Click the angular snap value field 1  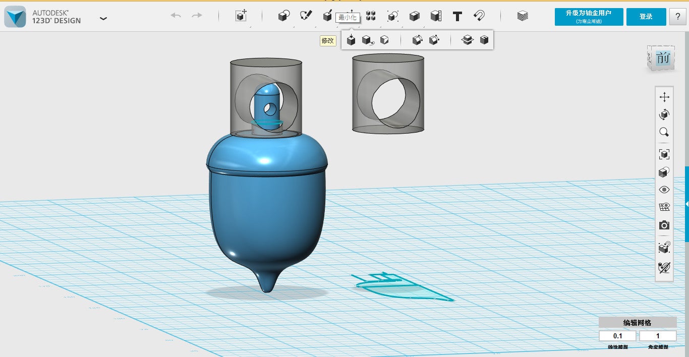point(658,336)
